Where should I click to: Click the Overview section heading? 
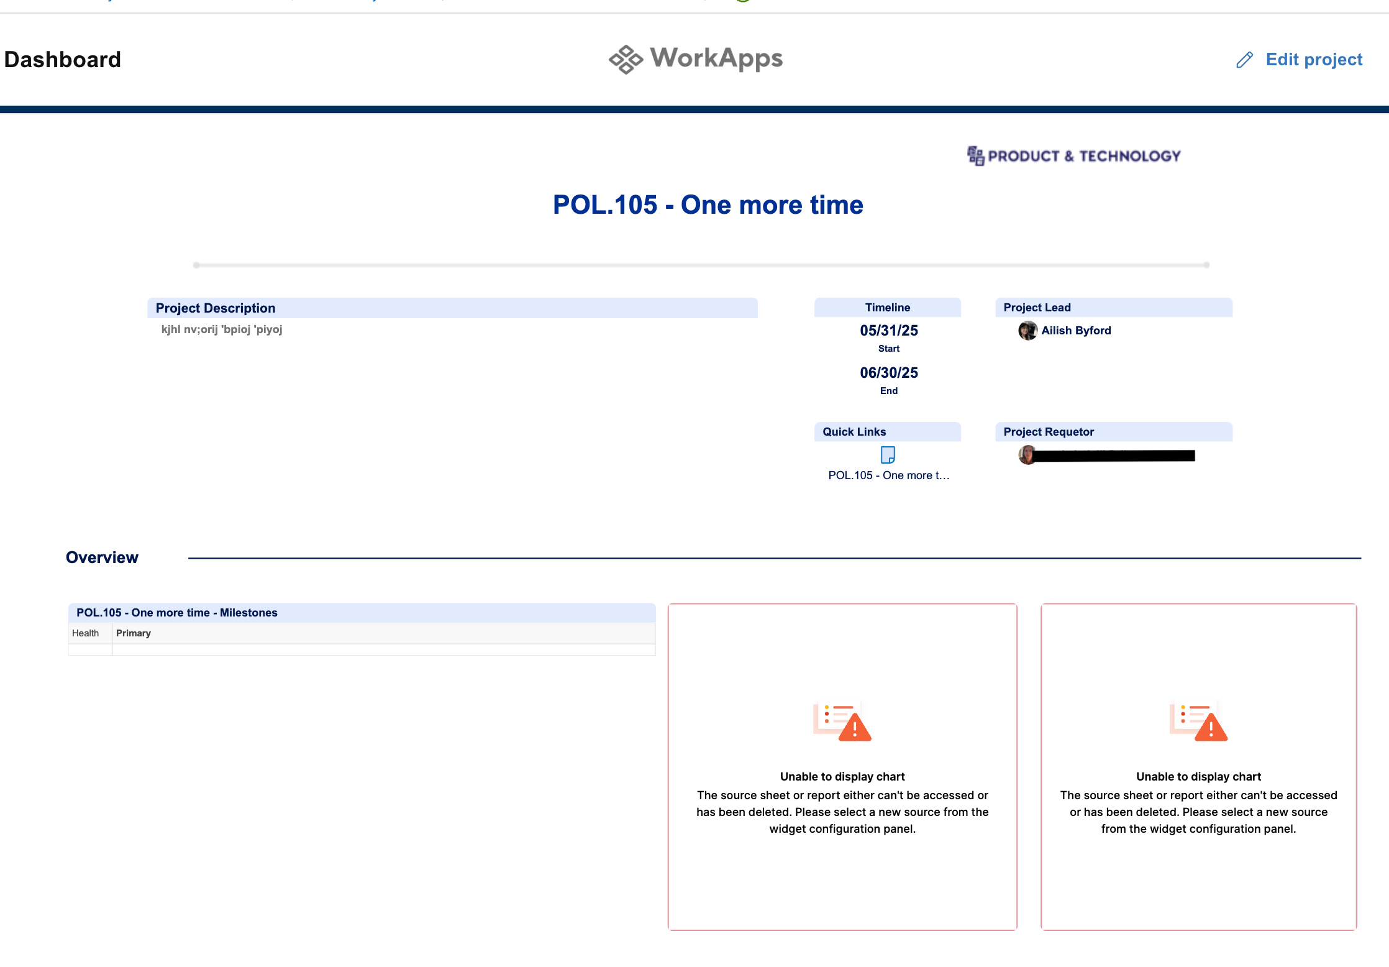coord(102,557)
